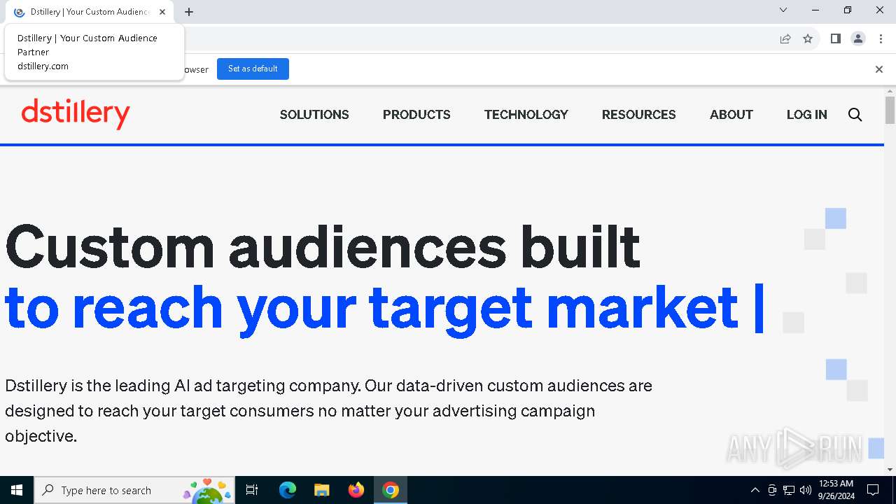The width and height of the screenshot is (896, 504).
Task: Click the 'Dstillery is the leading AI' paragraph
Action: (x=328, y=411)
